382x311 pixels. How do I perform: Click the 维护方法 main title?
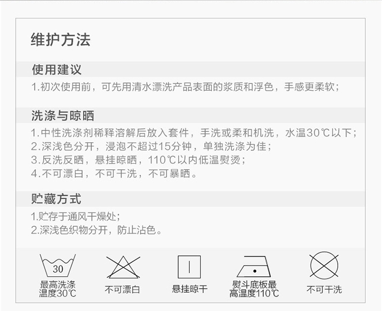[61, 40]
